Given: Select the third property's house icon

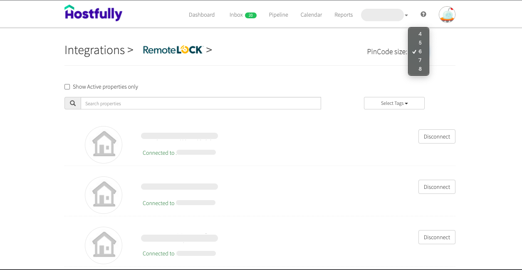Looking at the screenshot, I should pyautogui.click(x=103, y=245).
